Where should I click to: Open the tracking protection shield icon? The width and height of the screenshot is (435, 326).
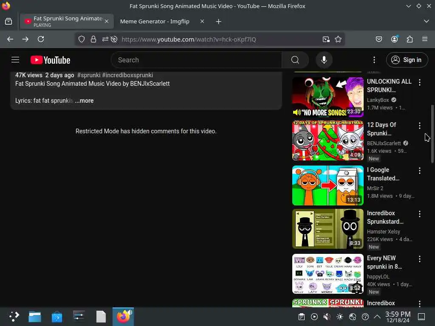coord(81,39)
